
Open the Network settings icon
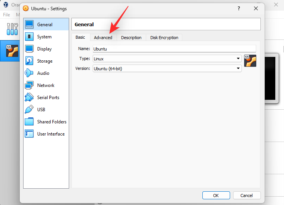pos(30,85)
